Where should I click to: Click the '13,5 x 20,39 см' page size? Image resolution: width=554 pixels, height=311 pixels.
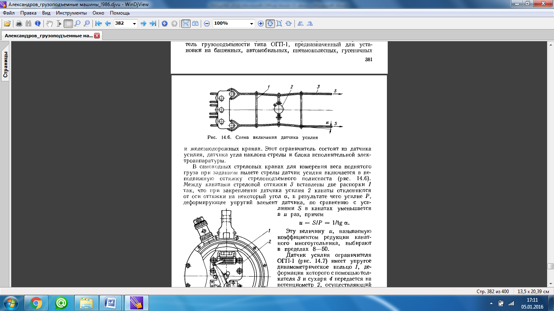point(533,292)
